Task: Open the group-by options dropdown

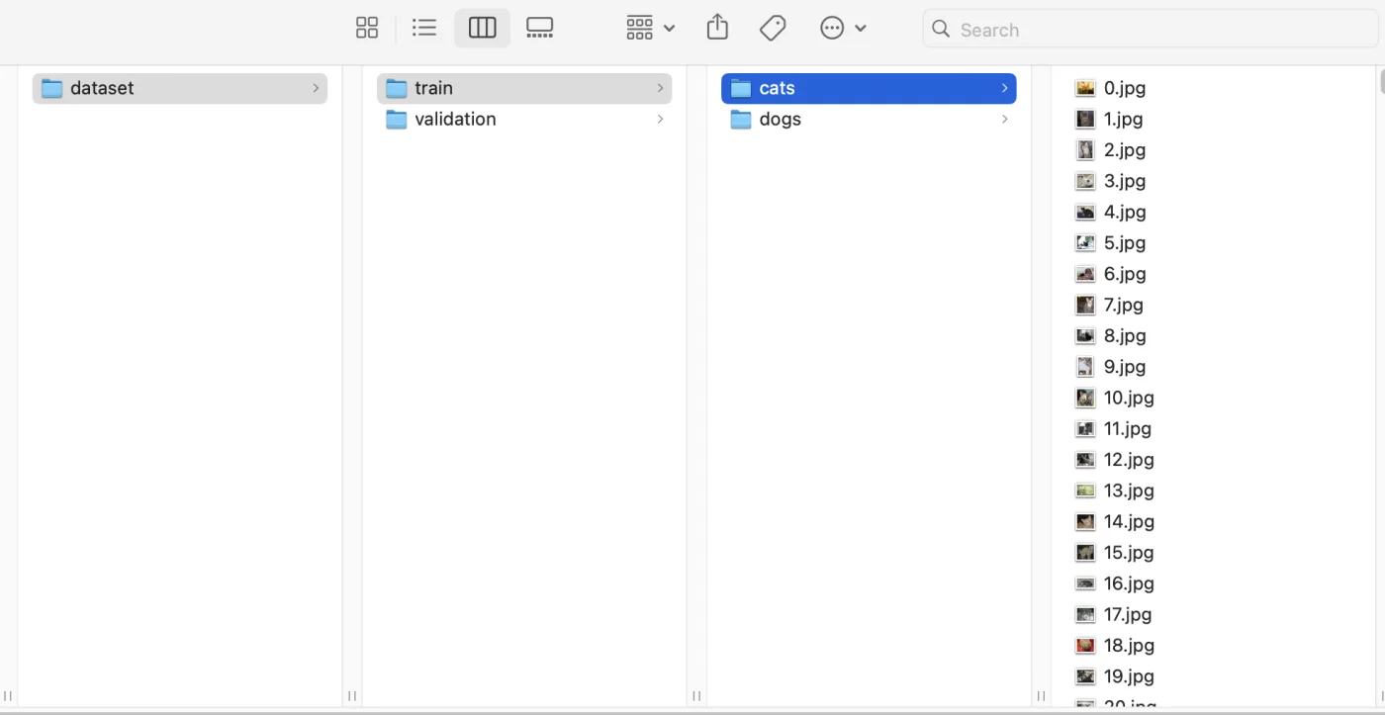Action: pos(650,28)
